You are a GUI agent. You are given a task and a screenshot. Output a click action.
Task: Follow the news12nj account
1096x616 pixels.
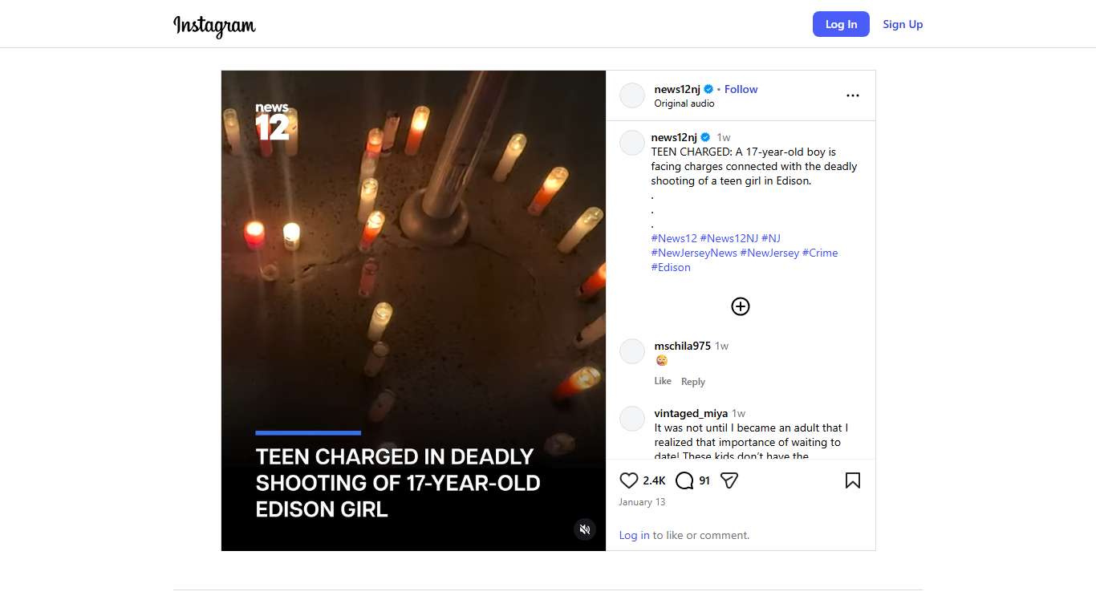tap(741, 89)
